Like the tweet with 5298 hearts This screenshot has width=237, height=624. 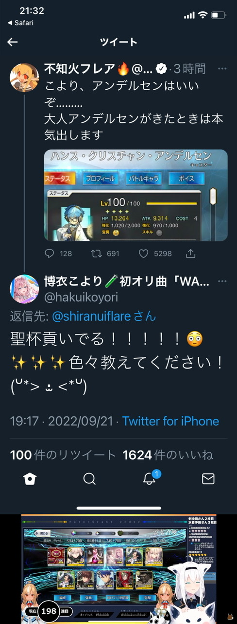click(143, 253)
